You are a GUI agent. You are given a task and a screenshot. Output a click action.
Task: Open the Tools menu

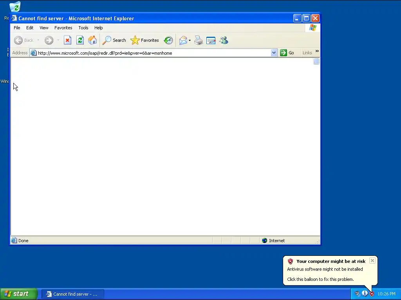(x=83, y=28)
